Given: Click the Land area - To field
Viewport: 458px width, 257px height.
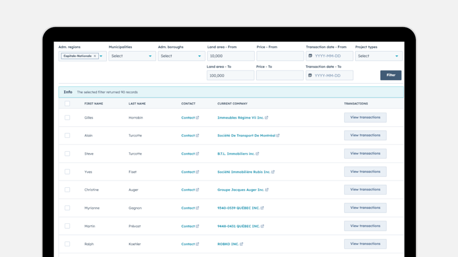Looking at the screenshot, I should 230,76.
